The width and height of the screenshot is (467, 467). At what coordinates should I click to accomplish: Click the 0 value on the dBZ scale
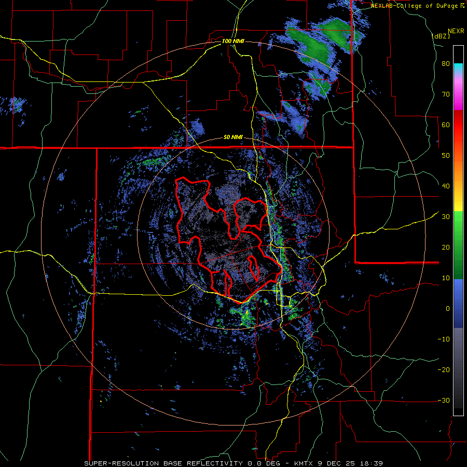(448, 309)
